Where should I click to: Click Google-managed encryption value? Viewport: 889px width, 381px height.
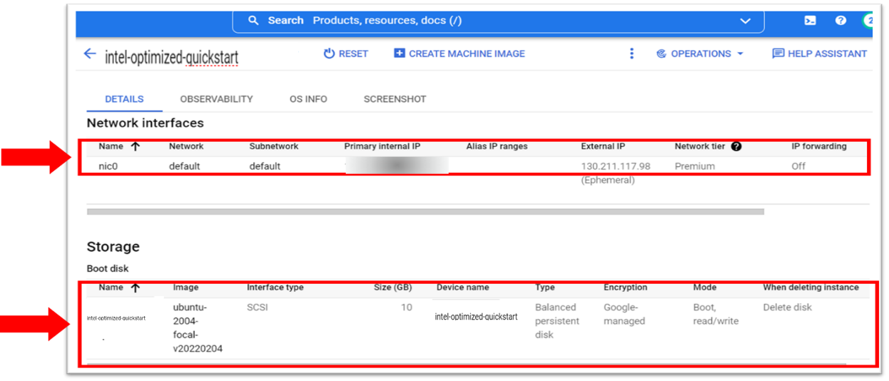(624, 315)
